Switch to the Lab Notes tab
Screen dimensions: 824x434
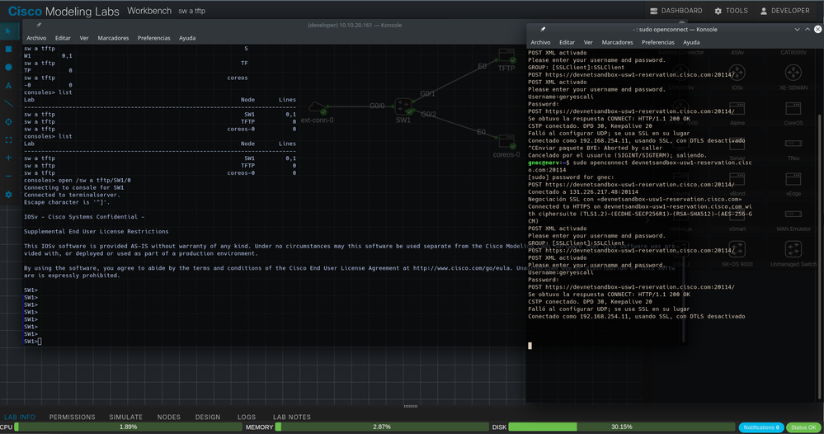click(292, 417)
